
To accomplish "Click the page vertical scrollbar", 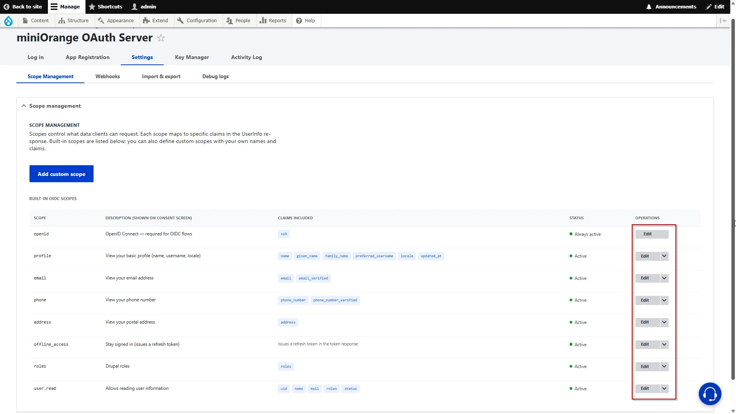I will point(733,199).
